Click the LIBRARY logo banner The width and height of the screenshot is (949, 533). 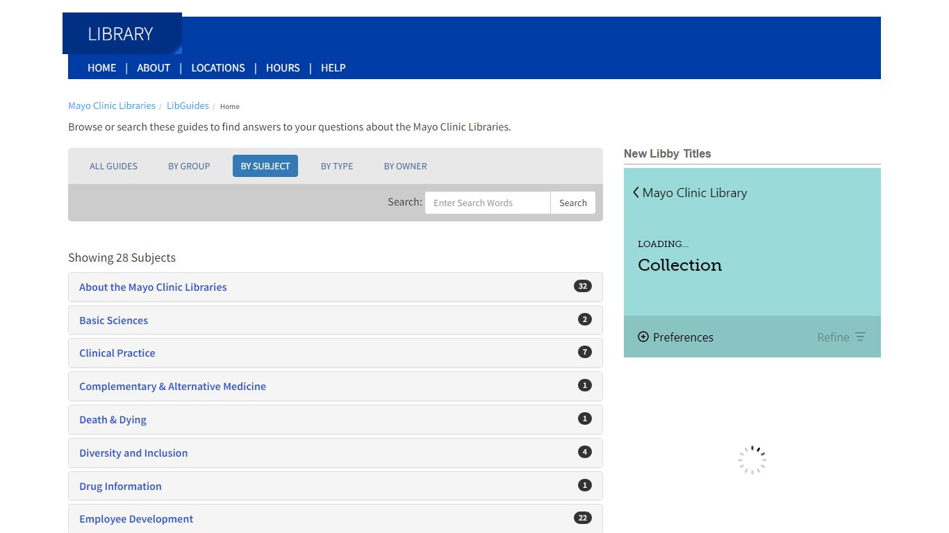coord(122,33)
